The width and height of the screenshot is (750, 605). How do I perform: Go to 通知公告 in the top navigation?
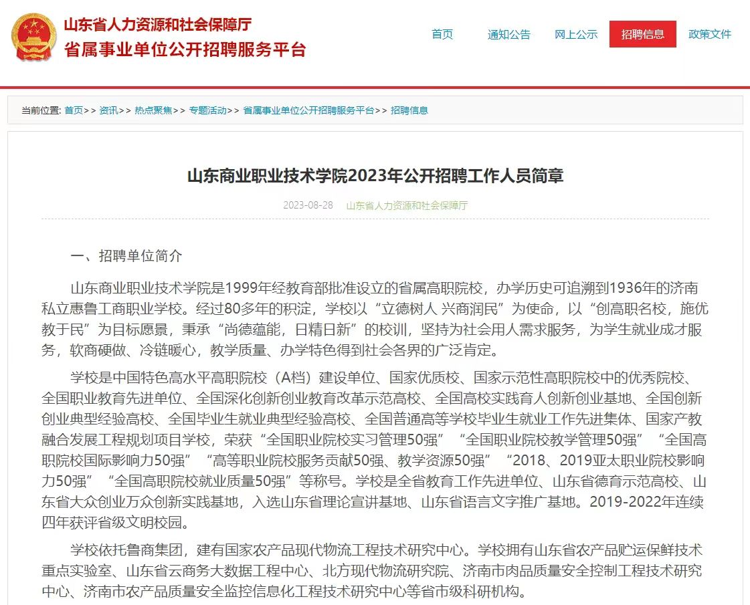(x=508, y=34)
